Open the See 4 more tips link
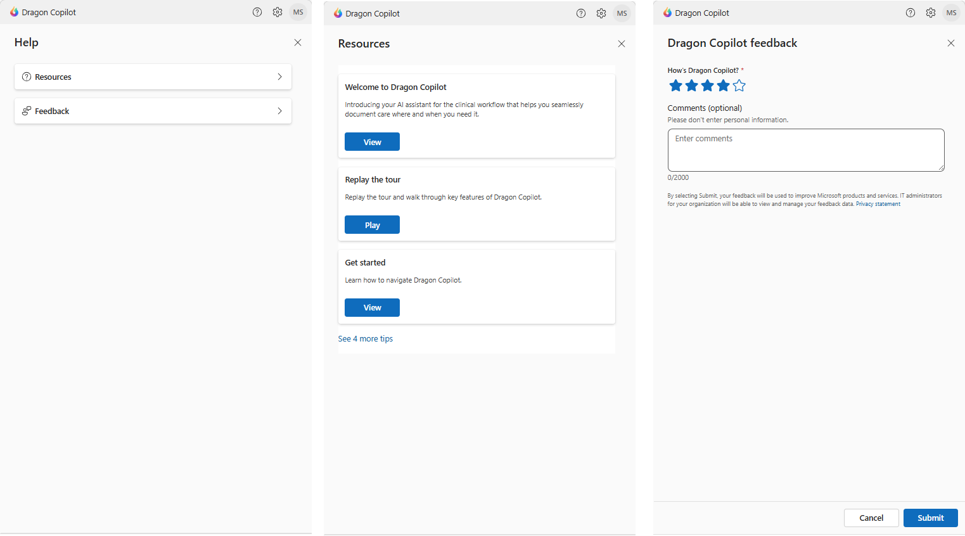Viewport: 965px width, 536px height. point(366,338)
